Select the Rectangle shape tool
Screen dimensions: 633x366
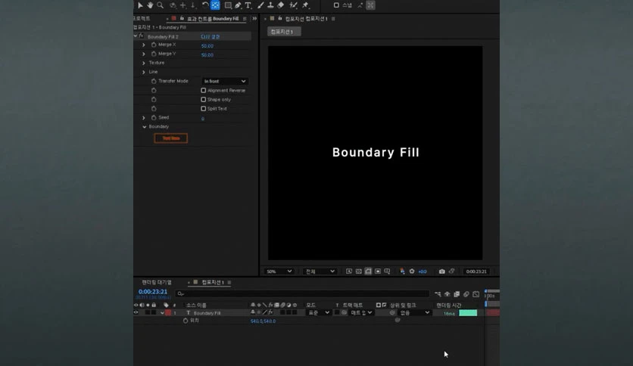coord(228,5)
